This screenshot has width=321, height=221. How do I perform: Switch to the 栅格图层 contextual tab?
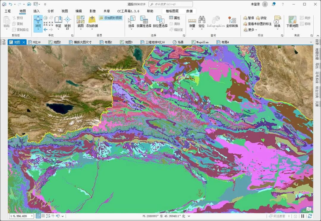coord(172,11)
